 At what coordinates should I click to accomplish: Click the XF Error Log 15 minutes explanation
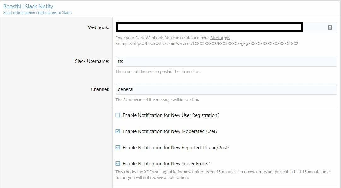[222, 174]
